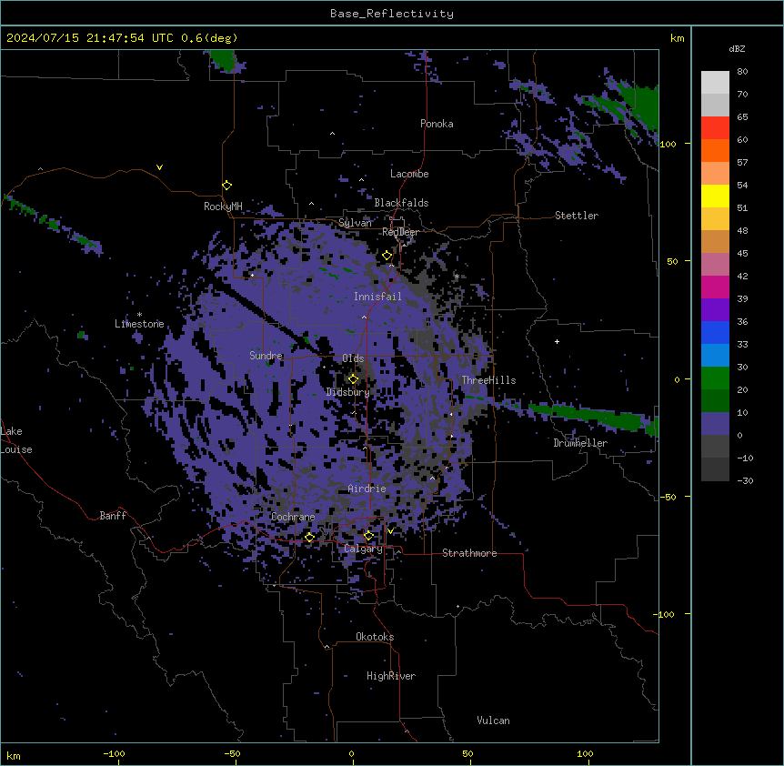The width and height of the screenshot is (784, 766).
Task: Click the red 65 dBZ color swatch
Action: 715,127
